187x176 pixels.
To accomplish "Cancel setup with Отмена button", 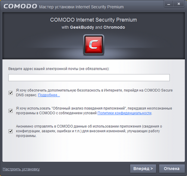I will pyautogui.click(x=171, y=169).
